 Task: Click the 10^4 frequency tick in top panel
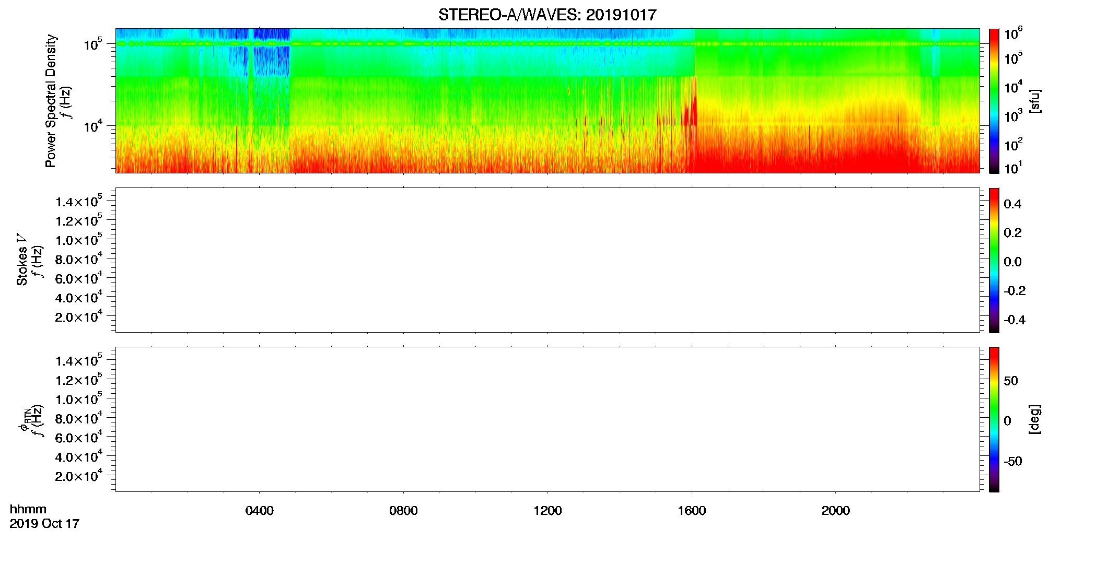click(92, 125)
